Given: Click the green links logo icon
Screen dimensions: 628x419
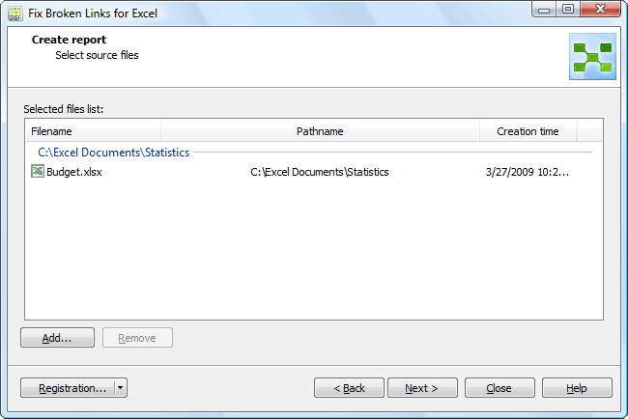Looking at the screenshot, I should click(592, 56).
